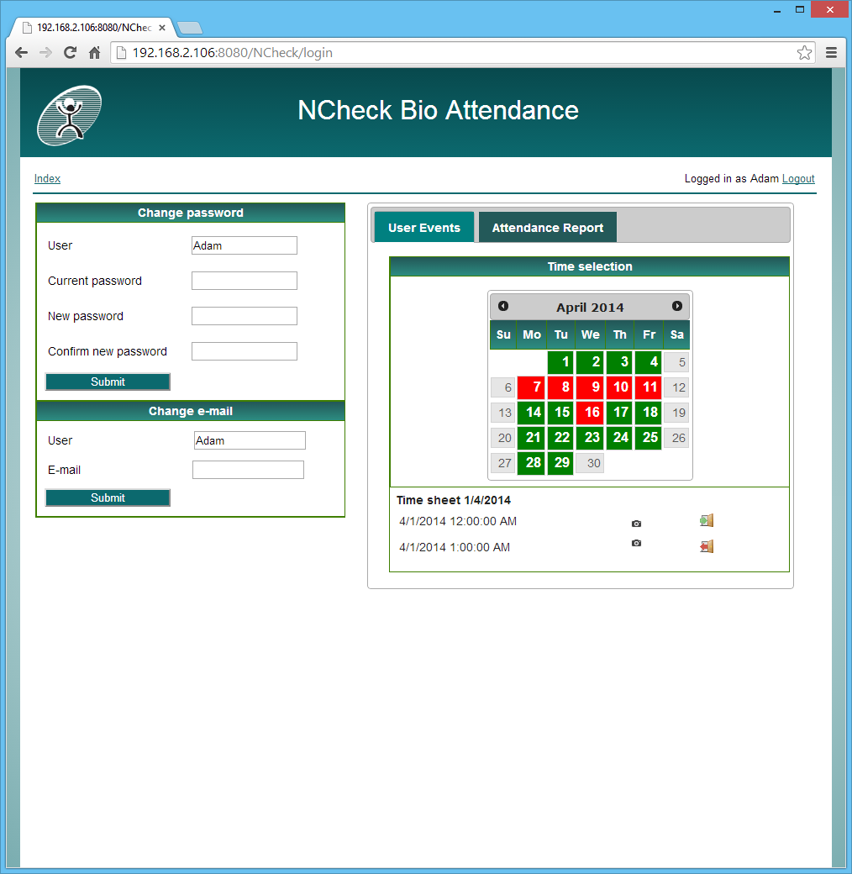
Task: Select the green check-in door icon
Action: [x=706, y=520]
